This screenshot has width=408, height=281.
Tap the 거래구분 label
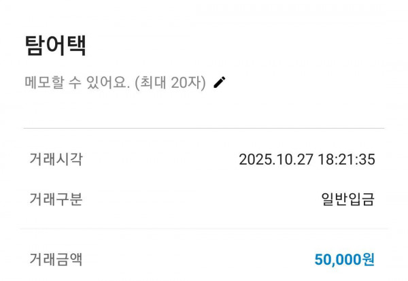tap(56, 199)
